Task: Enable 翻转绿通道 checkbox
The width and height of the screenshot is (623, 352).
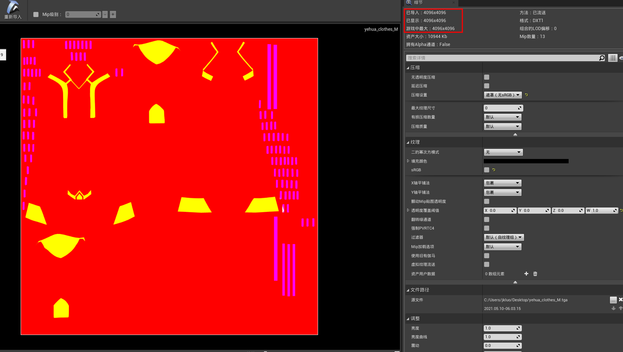Action: coord(487,219)
